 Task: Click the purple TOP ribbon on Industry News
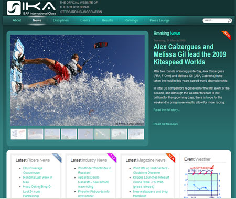tap(112, 158)
